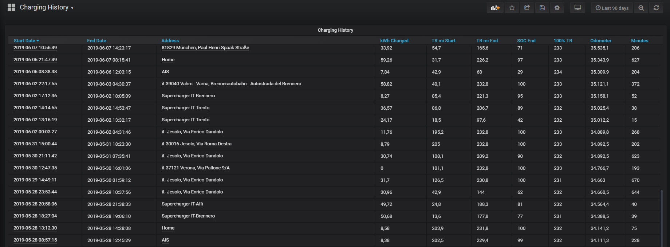Sort by the 100% TR column header
Image resolution: width=670 pixels, height=247 pixels.
point(563,40)
